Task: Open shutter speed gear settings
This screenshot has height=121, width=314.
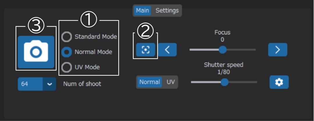Action: (x=279, y=82)
